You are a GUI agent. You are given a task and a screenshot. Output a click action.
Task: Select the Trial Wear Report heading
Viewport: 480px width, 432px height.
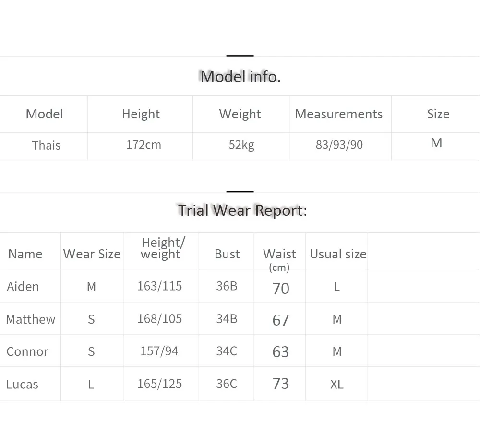pyautogui.click(x=242, y=210)
